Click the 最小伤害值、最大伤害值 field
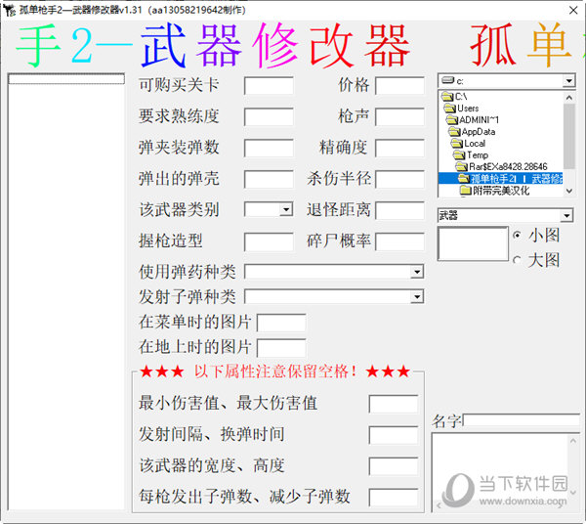 [394, 404]
